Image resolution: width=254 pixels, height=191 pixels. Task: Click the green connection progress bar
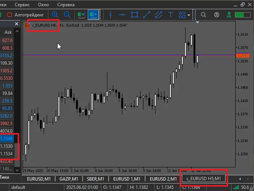point(243,15)
